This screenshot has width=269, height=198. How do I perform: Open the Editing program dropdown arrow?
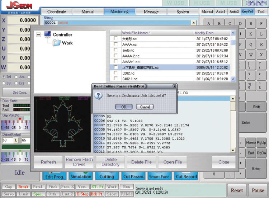194,23
